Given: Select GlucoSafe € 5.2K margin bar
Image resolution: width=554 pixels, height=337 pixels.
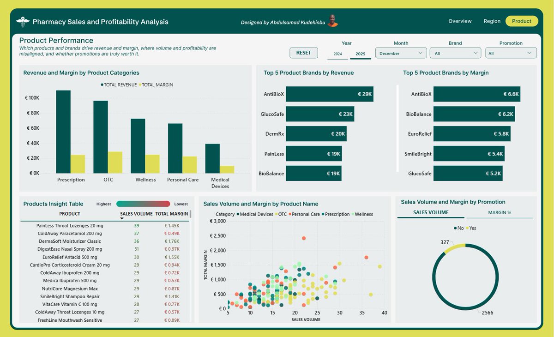Looking at the screenshot, I should tap(468, 174).
